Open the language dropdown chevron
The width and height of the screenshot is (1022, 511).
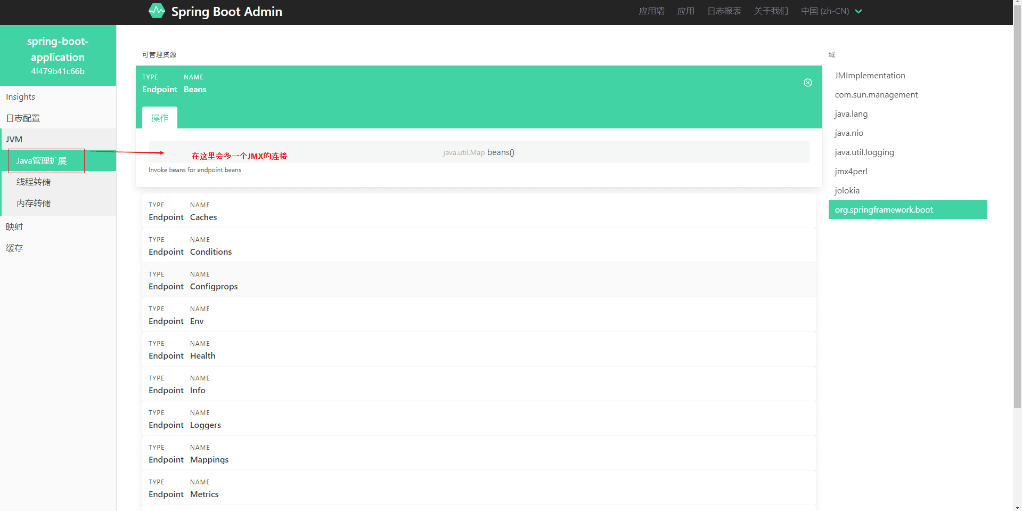coord(859,11)
